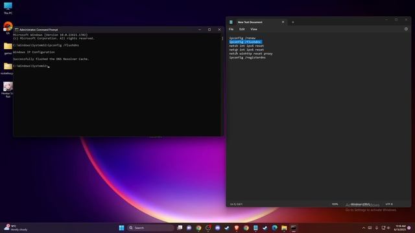This screenshot has height=233, width=415.
Task: Click the 100% zoom level in Notepad status bar
Action: tap(335, 205)
